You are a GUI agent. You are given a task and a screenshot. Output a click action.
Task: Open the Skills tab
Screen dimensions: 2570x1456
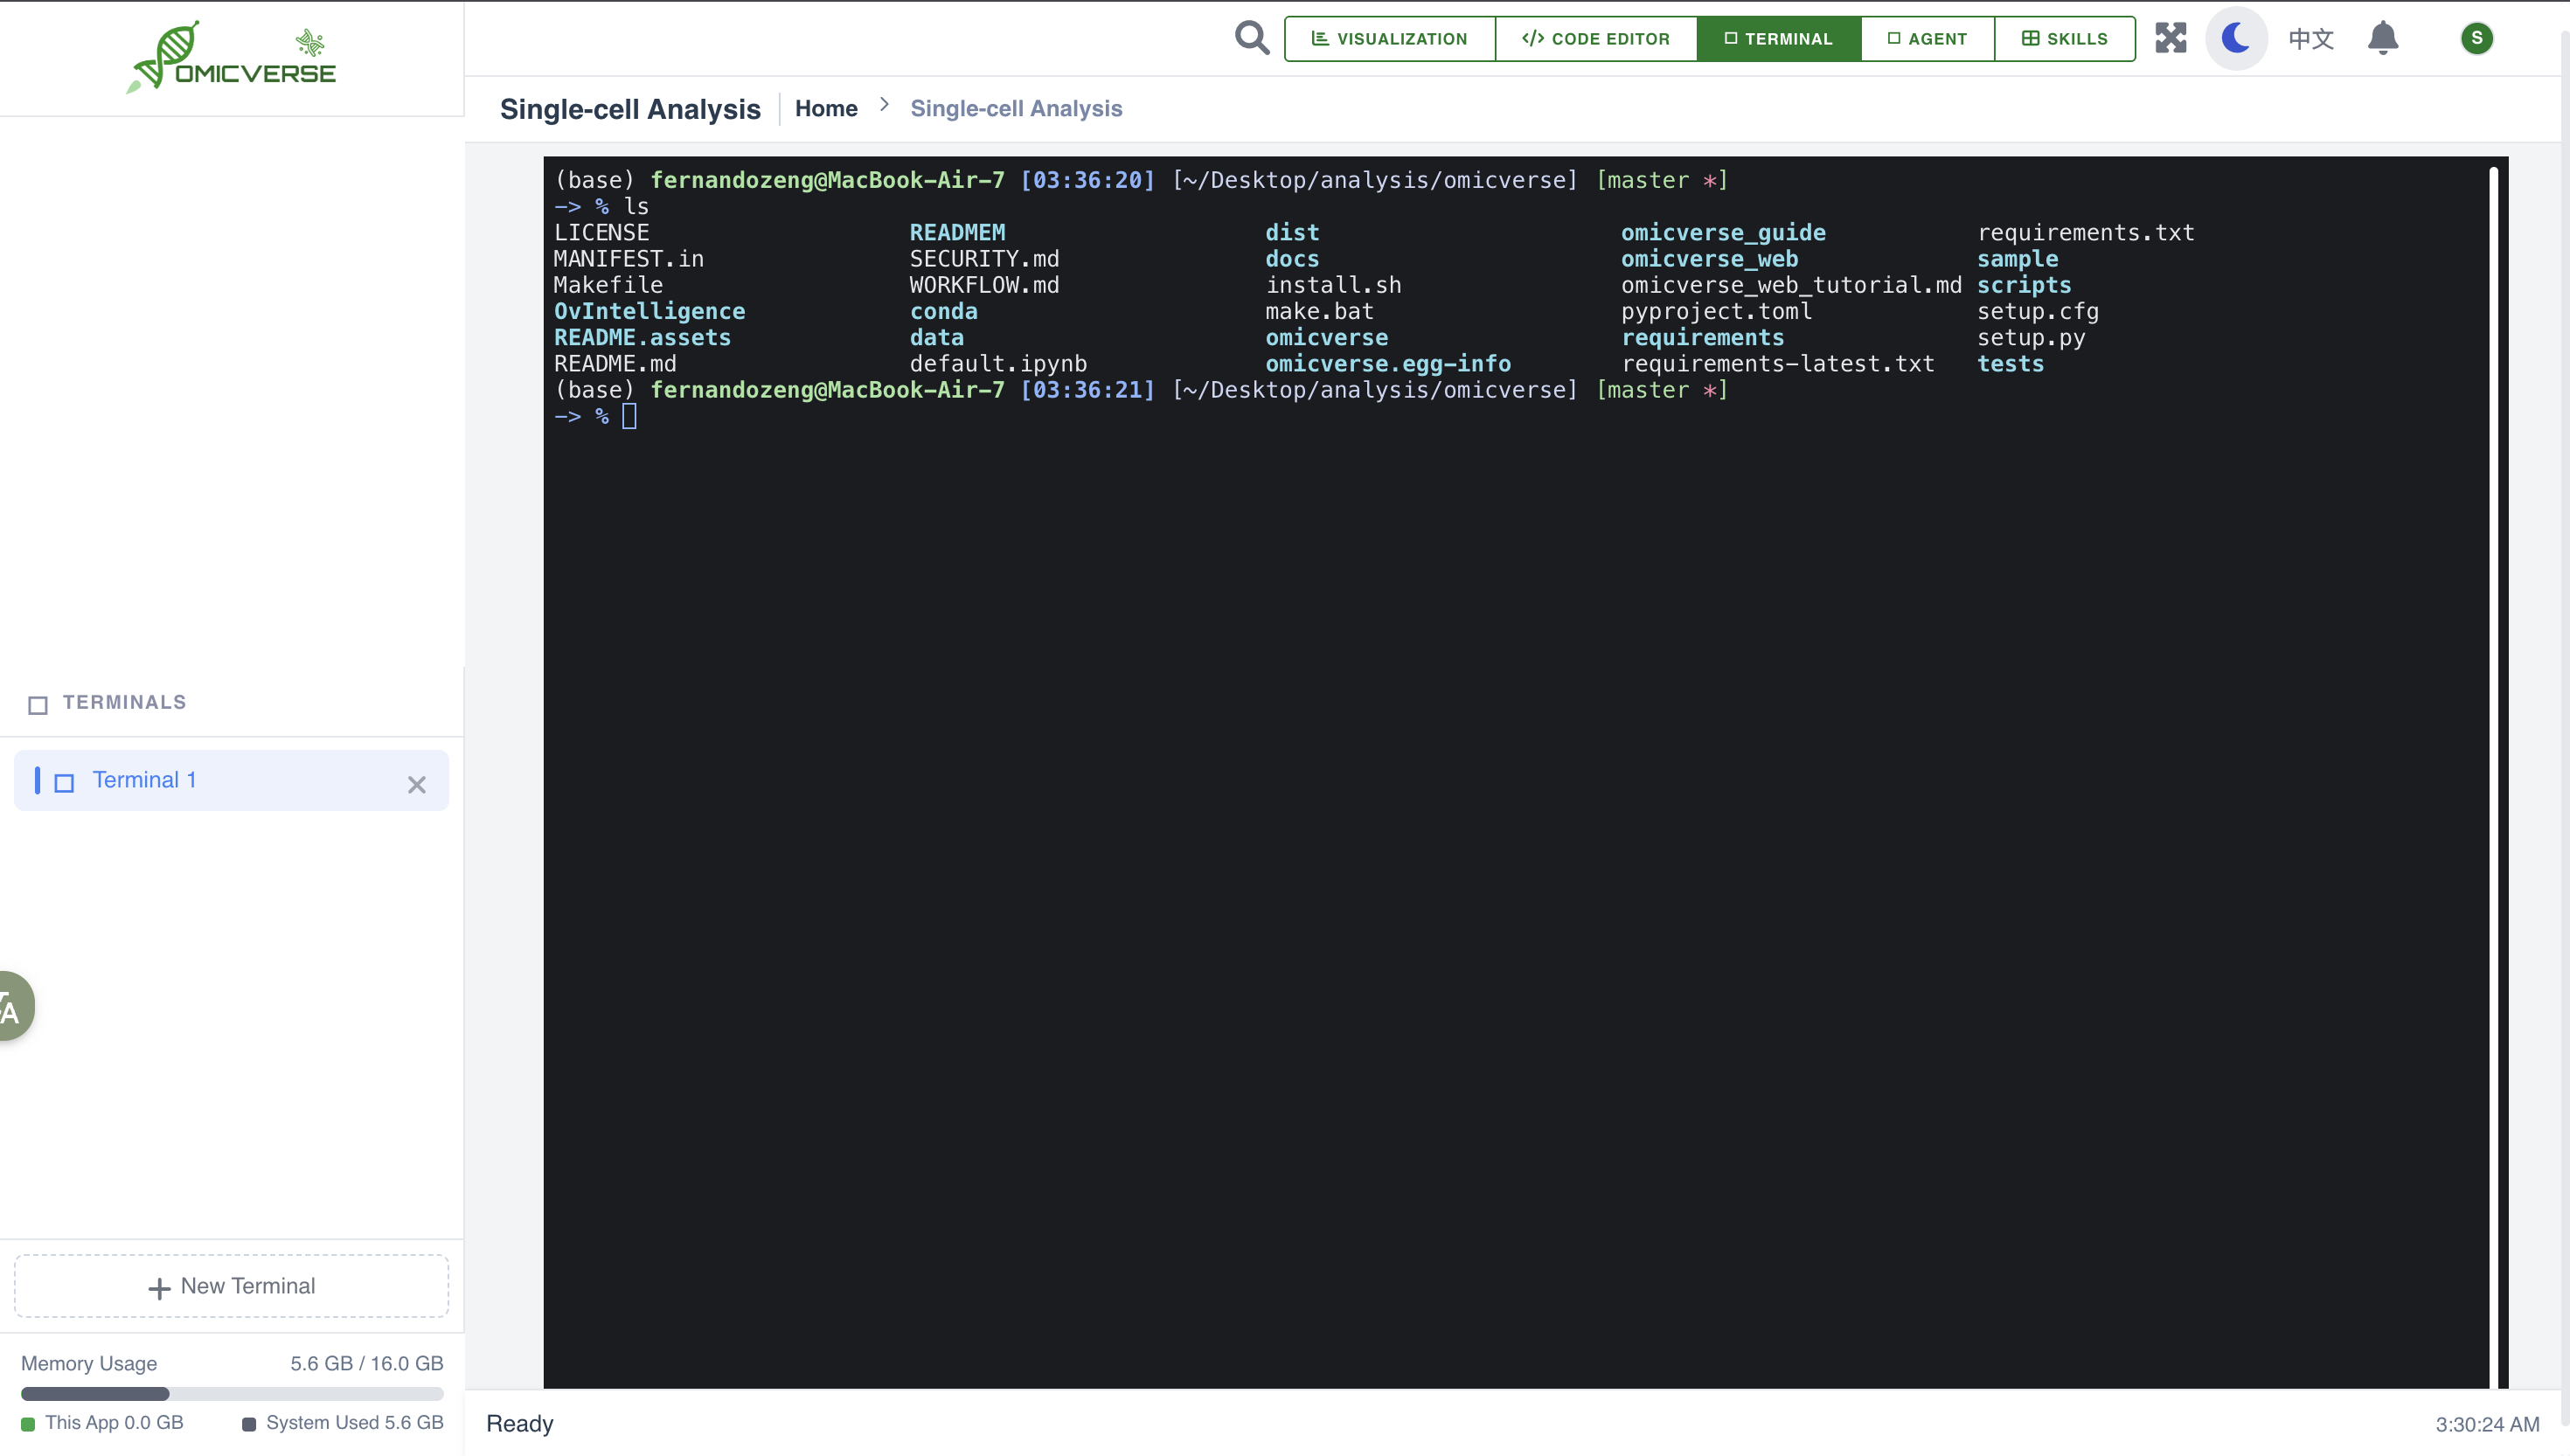tap(2064, 39)
